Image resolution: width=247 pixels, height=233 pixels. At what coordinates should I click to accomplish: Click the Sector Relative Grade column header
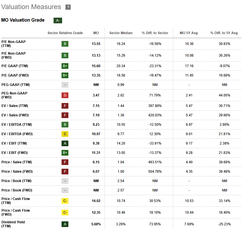click(x=65, y=33)
